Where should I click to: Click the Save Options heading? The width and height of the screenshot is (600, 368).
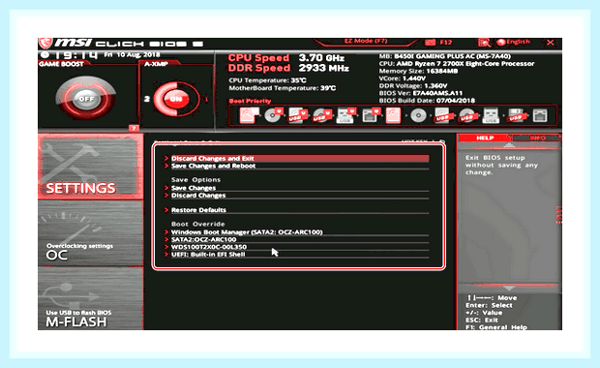click(x=195, y=180)
